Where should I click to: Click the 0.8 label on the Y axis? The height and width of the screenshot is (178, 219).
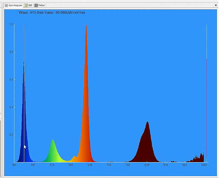[11, 52]
